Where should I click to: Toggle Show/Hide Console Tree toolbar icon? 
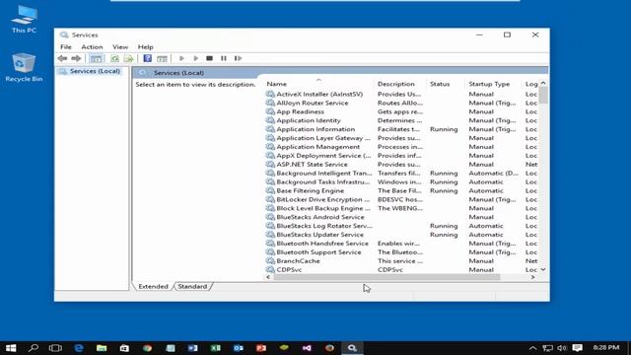(x=96, y=58)
